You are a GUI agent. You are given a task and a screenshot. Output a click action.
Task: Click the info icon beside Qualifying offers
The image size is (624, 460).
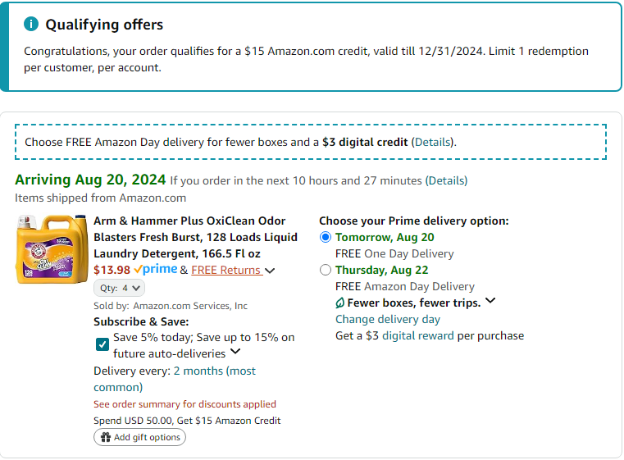click(x=31, y=25)
